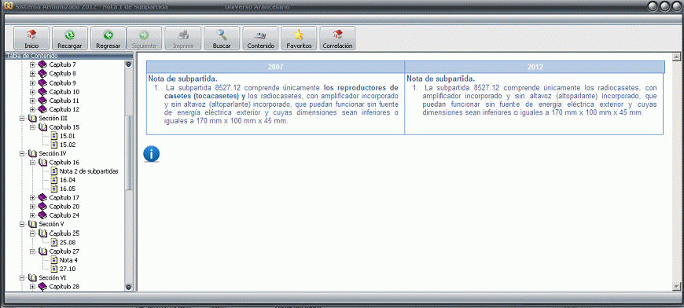The width and height of the screenshot is (684, 308).
Task: Select Capítulo 10 in tree
Action: click(64, 92)
